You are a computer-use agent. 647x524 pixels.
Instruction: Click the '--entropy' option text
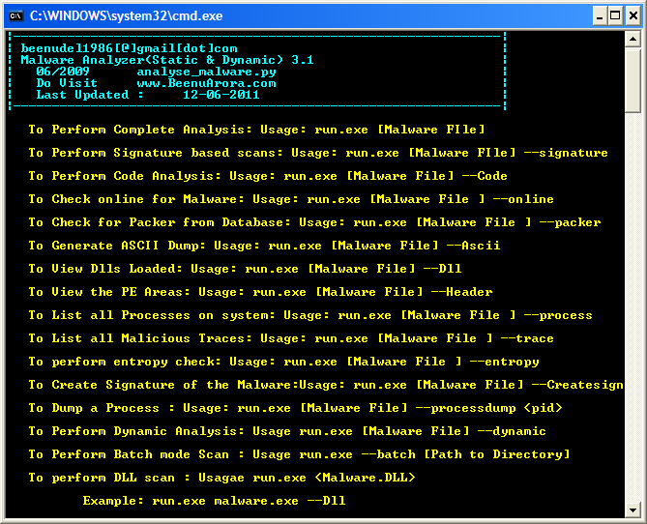[504, 362]
